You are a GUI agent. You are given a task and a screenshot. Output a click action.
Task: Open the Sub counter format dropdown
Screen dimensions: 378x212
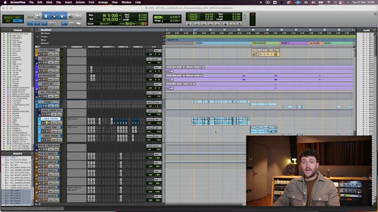pos(120,19)
